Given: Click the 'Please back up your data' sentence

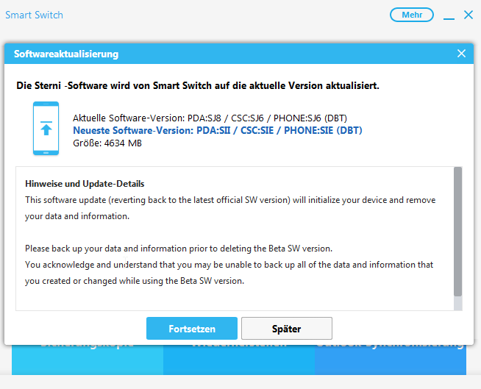Looking at the screenshot, I should click(x=179, y=249).
